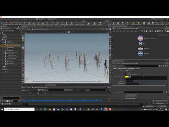Open the perspective dropdown at the viewport's top right

tap(100, 35)
